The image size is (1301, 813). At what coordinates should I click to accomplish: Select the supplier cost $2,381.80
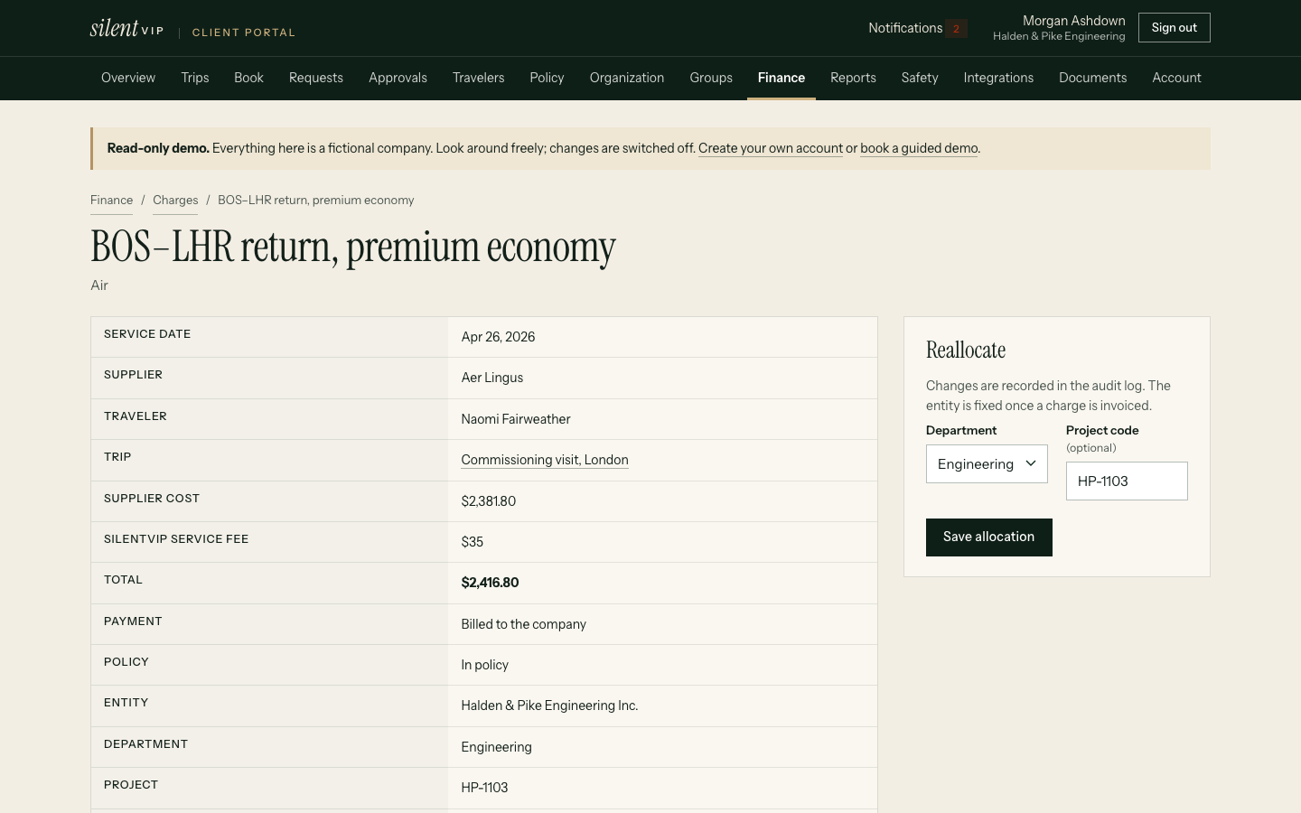489,501
